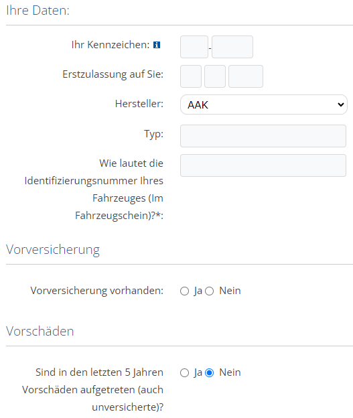Focus the first Kennzeichen field before the dash

point(194,47)
